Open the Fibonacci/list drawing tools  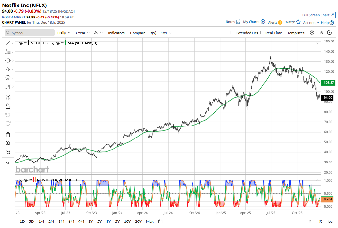[8, 52]
